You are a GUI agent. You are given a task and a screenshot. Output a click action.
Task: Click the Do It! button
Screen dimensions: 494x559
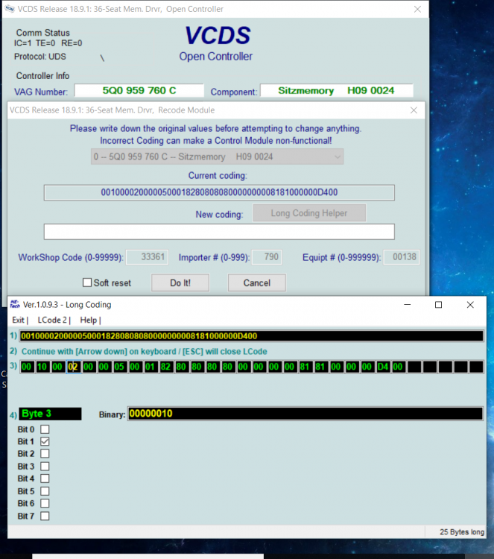pos(180,282)
